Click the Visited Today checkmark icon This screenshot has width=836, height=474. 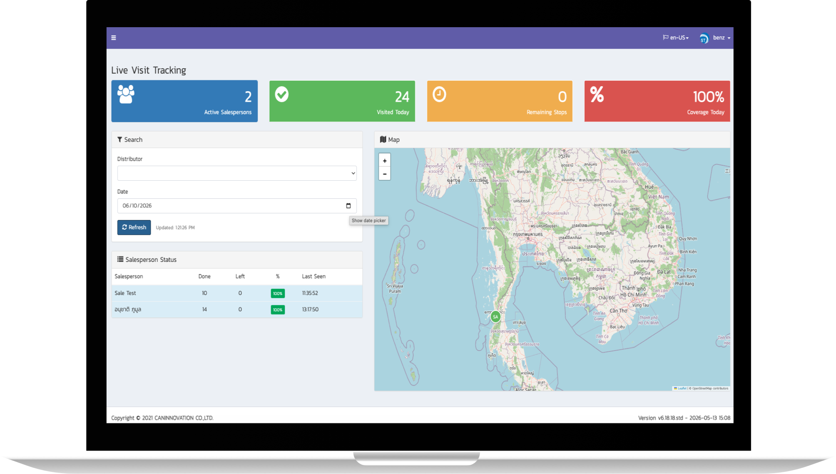click(282, 95)
